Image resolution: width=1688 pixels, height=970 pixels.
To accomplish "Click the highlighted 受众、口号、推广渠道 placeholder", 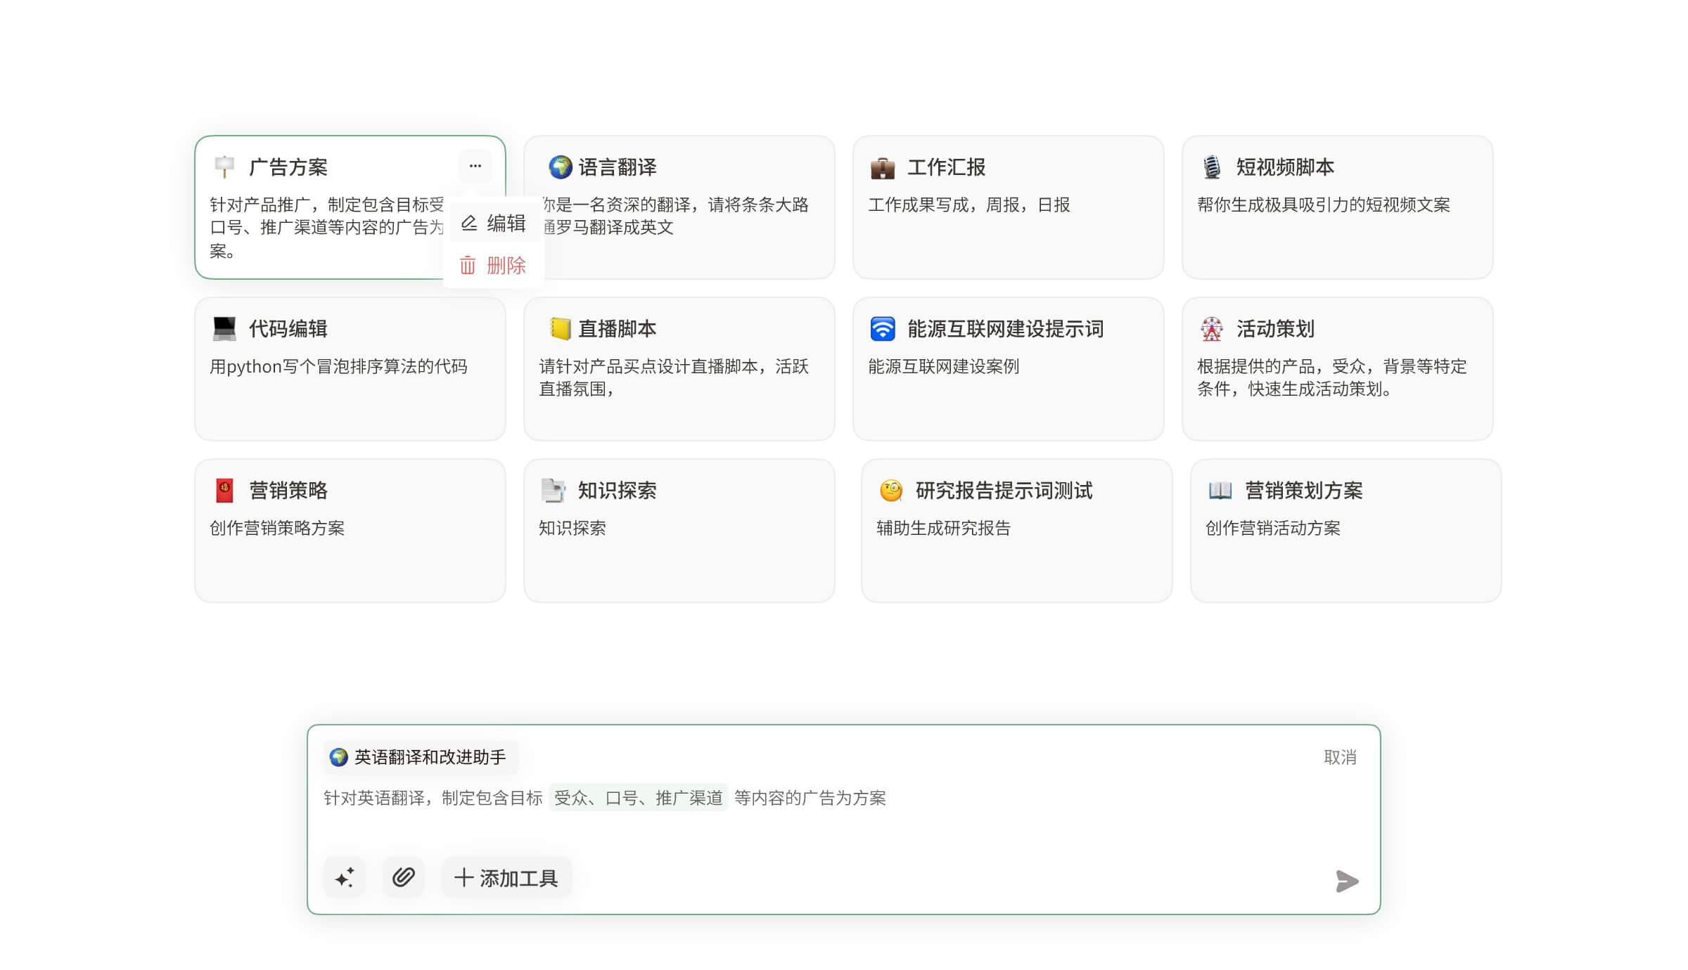I will pos(639,798).
